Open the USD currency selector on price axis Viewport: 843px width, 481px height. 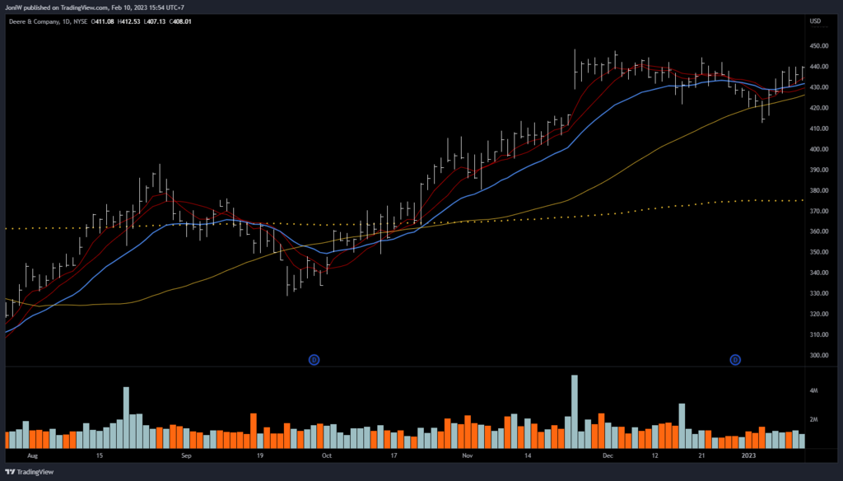click(816, 21)
